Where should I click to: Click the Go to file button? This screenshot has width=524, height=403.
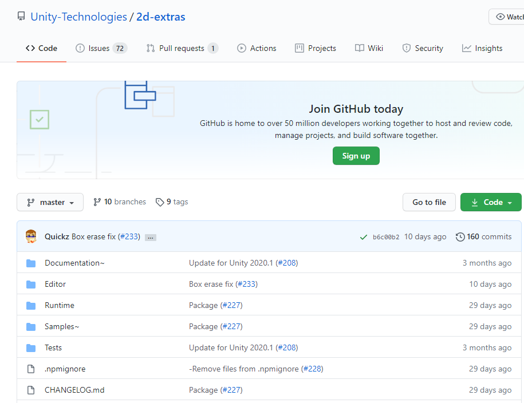(429, 202)
